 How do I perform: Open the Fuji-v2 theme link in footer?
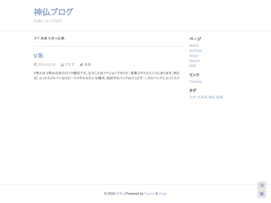click(150, 193)
